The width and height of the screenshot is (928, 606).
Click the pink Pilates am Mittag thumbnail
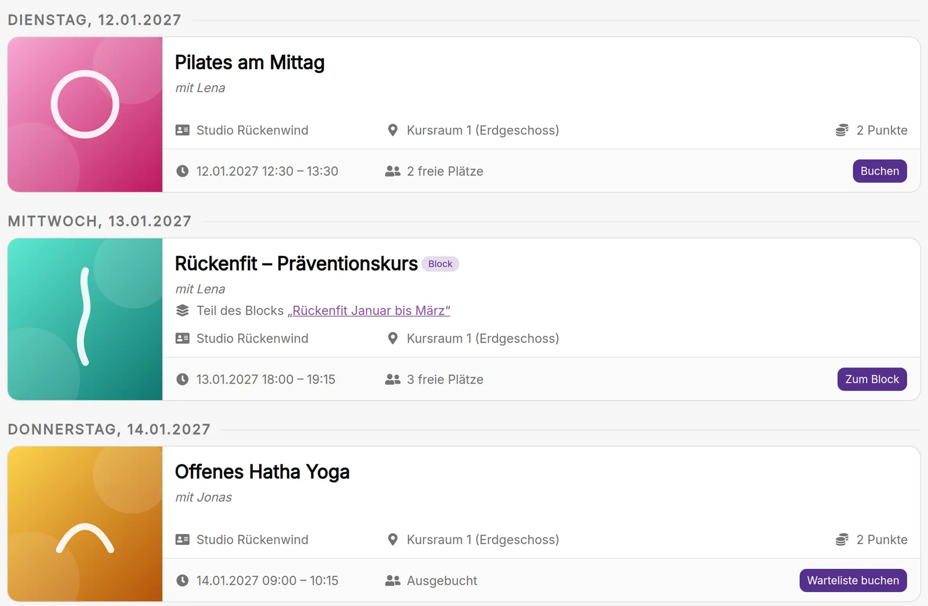click(85, 114)
